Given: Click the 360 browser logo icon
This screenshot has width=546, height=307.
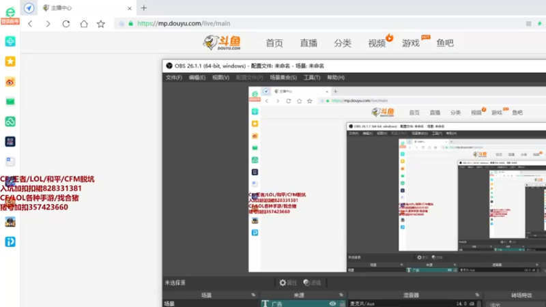Looking at the screenshot, I should click(10, 12).
